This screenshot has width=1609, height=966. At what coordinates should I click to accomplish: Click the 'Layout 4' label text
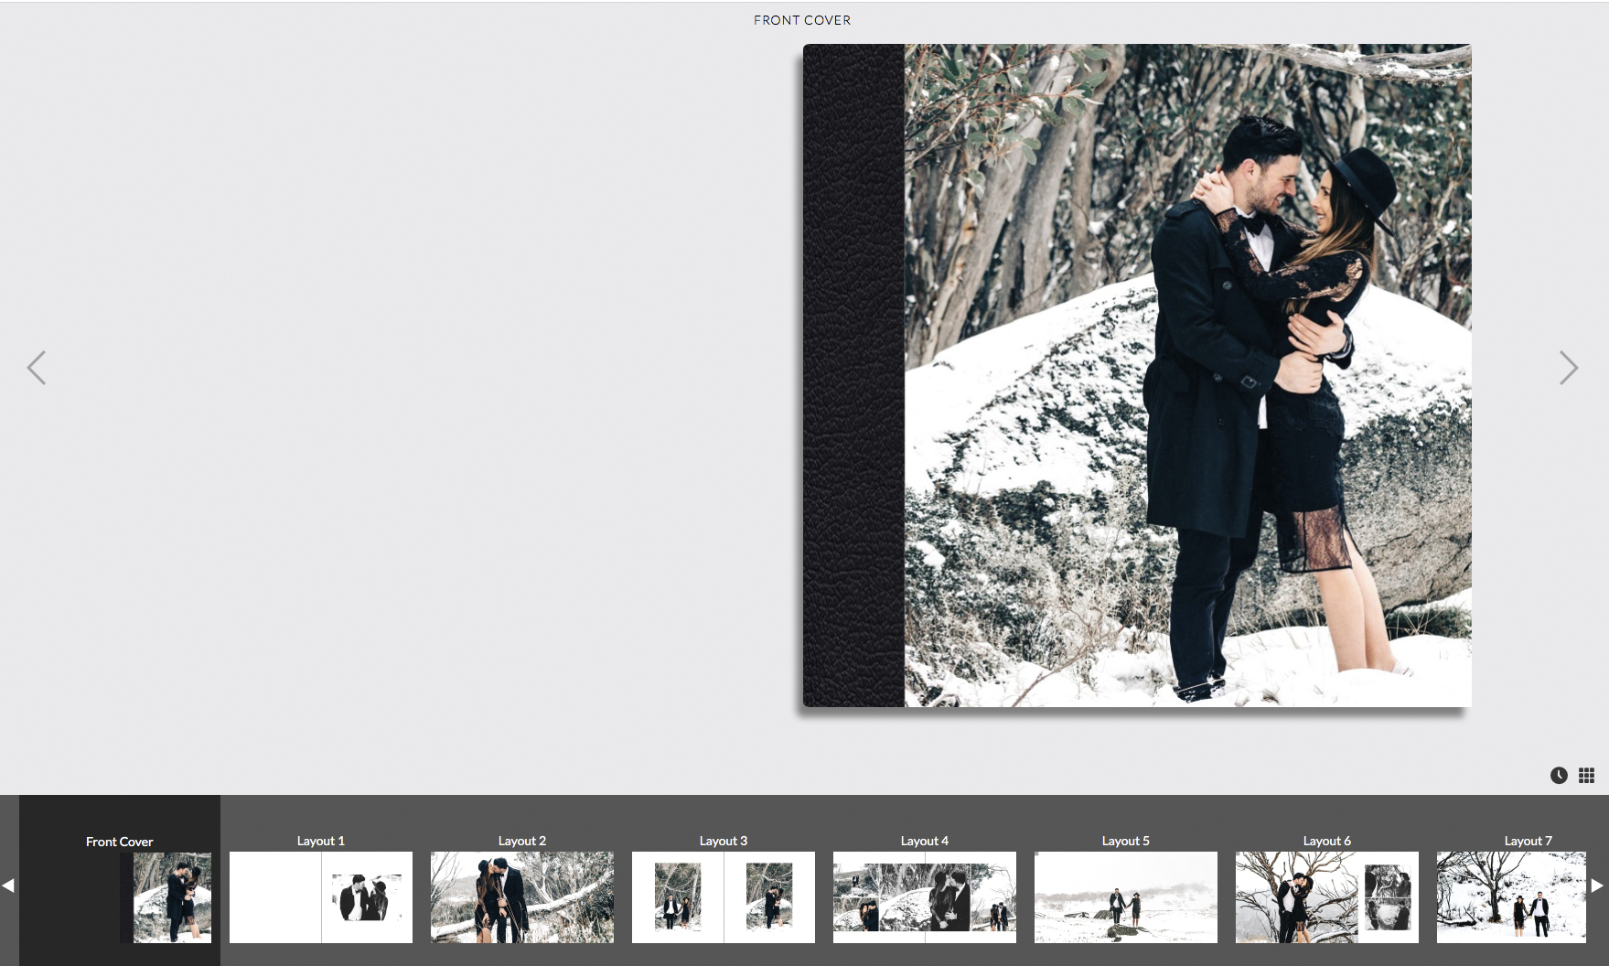click(924, 841)
